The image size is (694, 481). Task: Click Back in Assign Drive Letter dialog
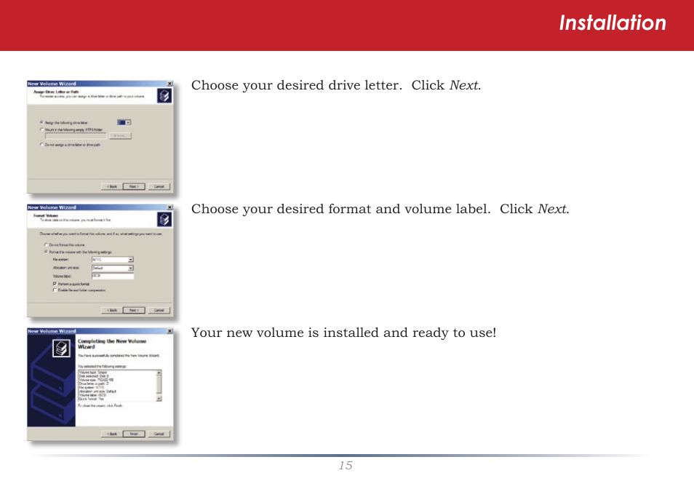point(112,186)
